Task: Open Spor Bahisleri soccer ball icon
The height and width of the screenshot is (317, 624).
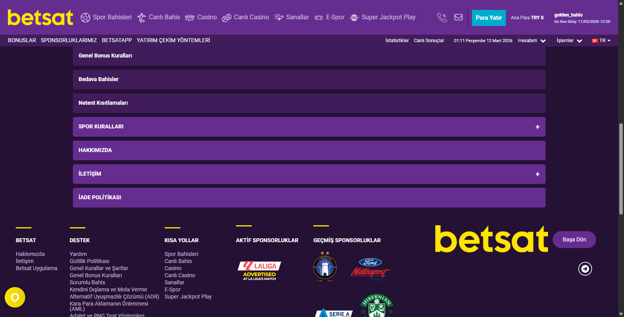Action: pyautogui.click(x=85, y=18)
